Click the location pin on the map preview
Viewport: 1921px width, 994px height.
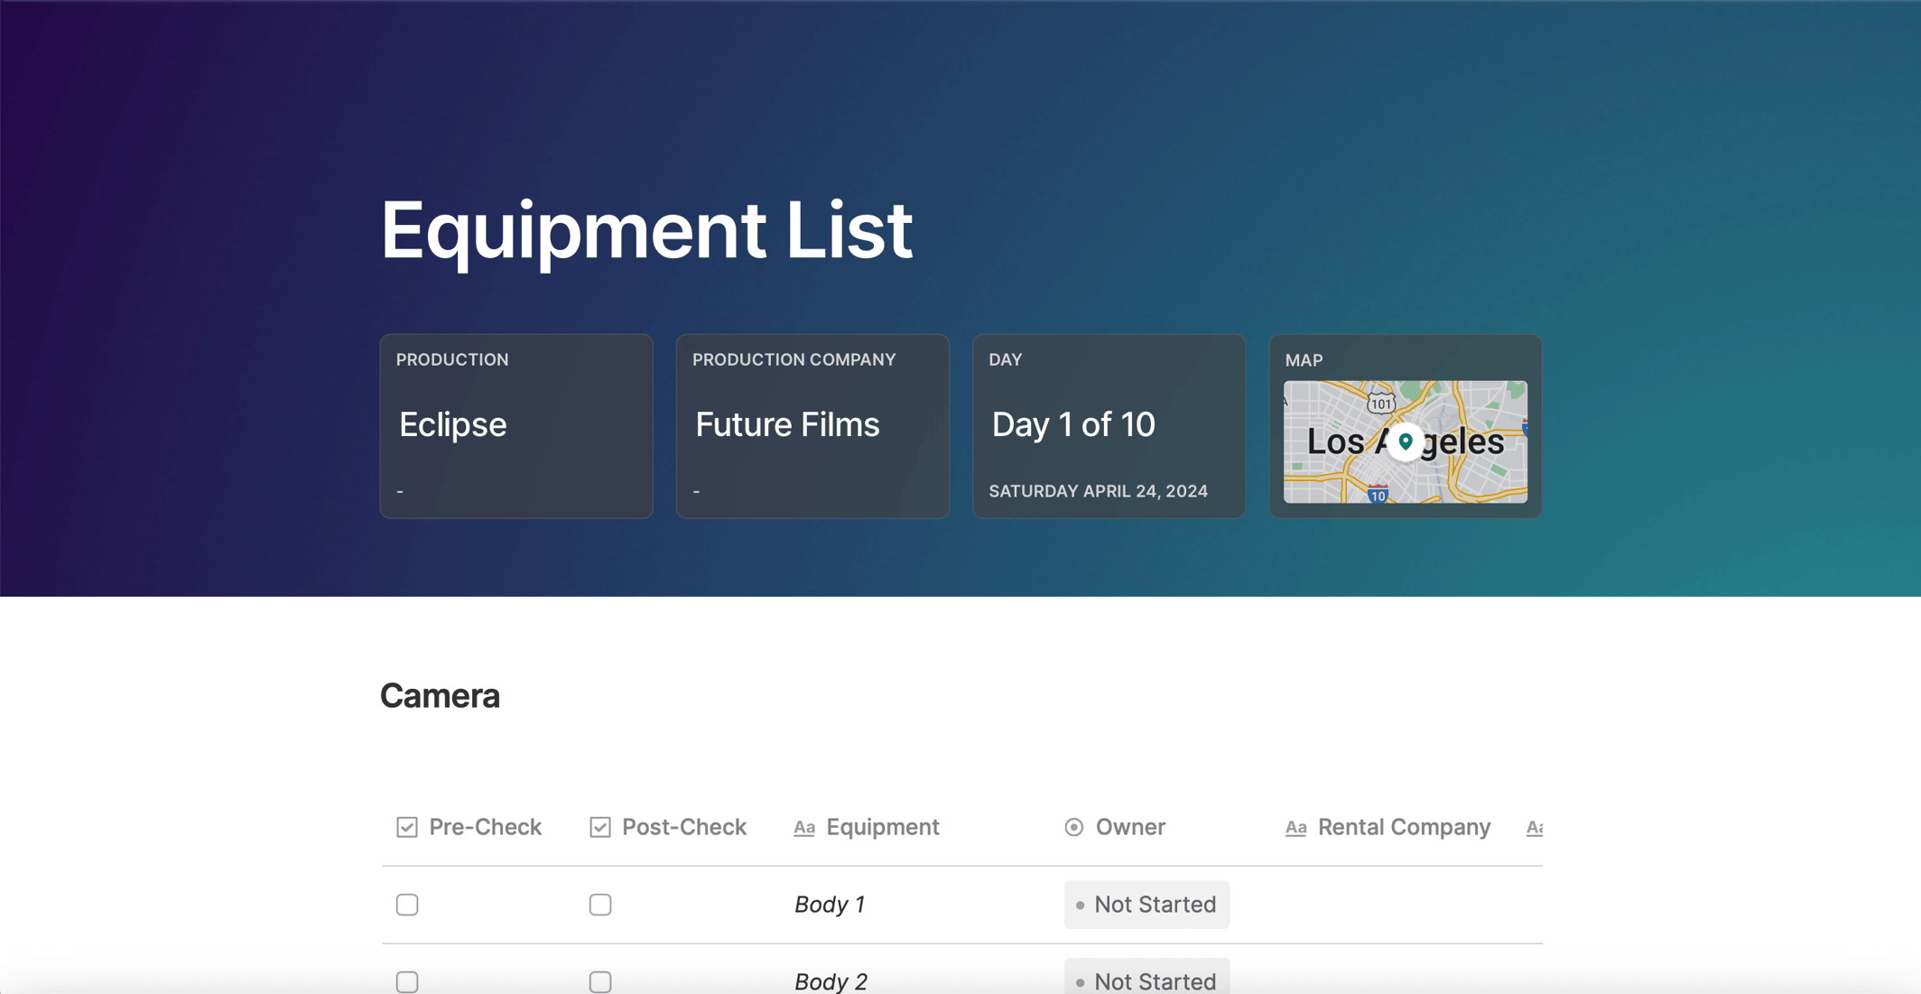[x=1406, y=441]
